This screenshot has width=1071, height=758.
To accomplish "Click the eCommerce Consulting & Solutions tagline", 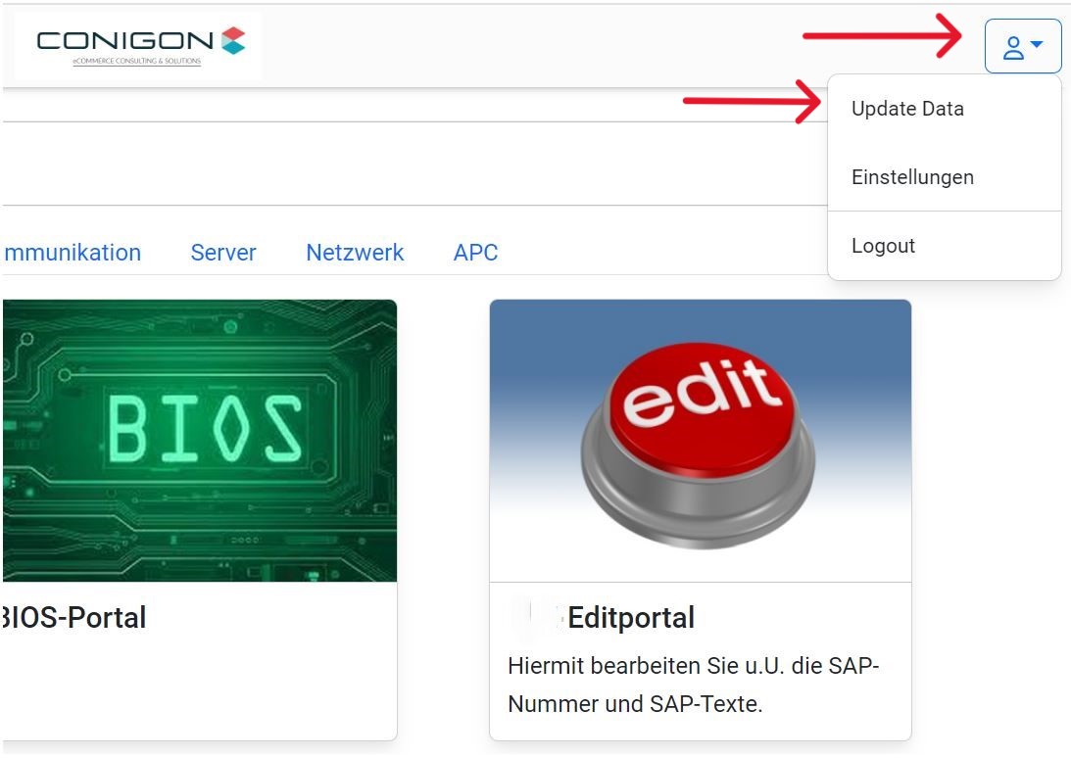I will (136, 62).
